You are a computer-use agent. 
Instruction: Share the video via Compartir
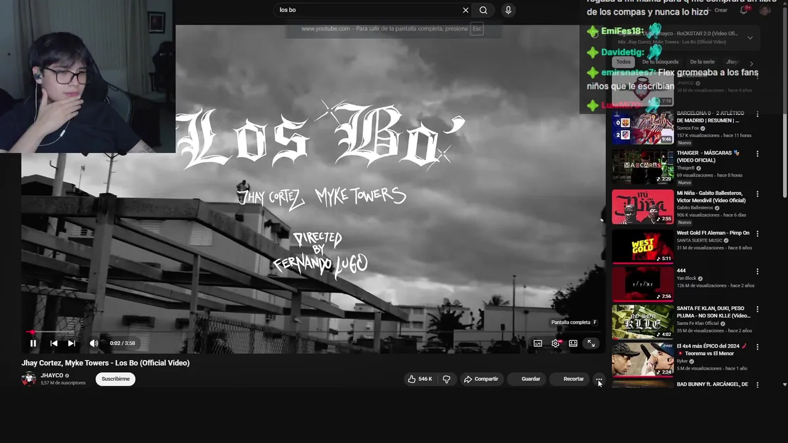481,379
